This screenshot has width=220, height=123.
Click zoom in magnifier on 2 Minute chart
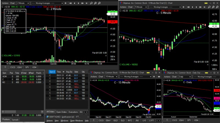[95, 3]
